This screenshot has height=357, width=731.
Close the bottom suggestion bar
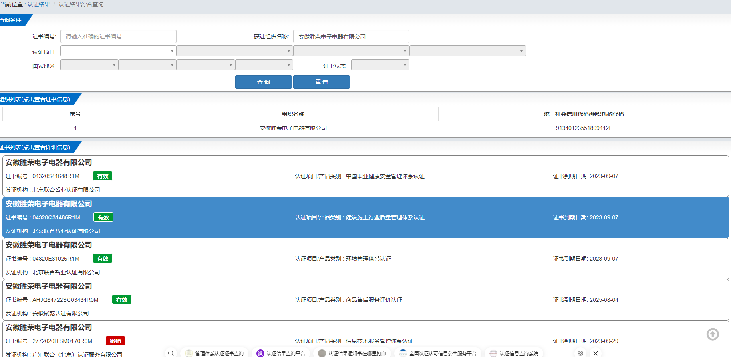click(596, 353)
